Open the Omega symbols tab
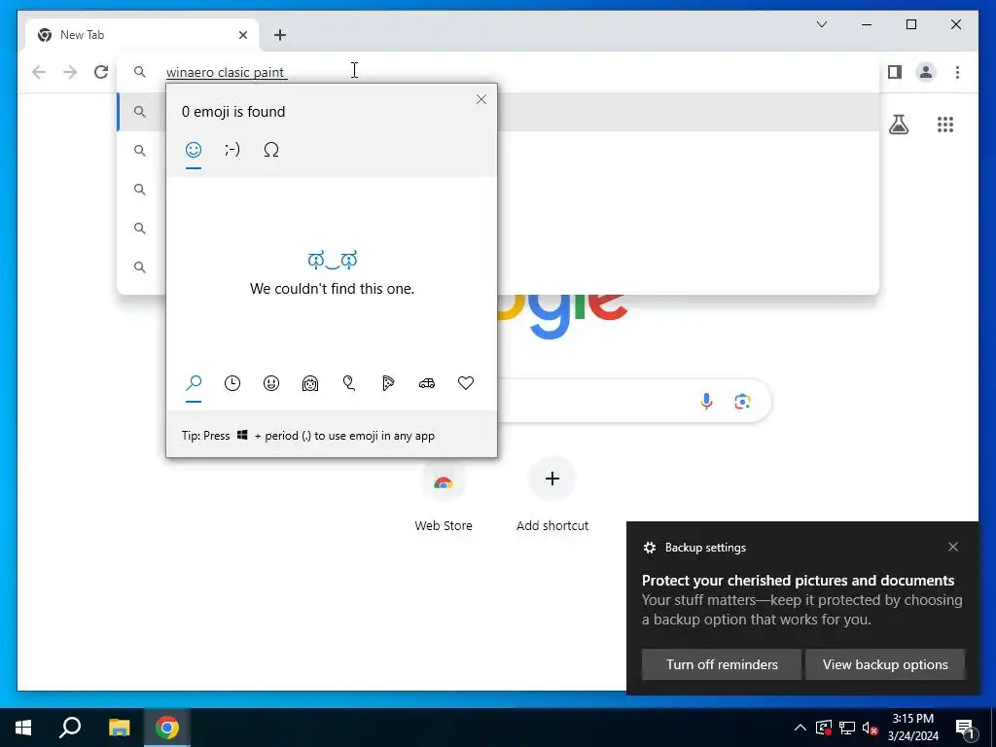The width and height of the screenshot is (996, 747). click(x=271, y=150)
